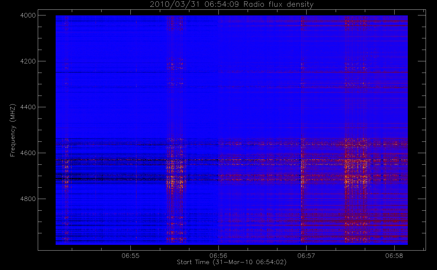Image resolution: width=437 pixels, height=270 pixels.
Task: Click the 06:56 time axis label
Action: [218, 256]
